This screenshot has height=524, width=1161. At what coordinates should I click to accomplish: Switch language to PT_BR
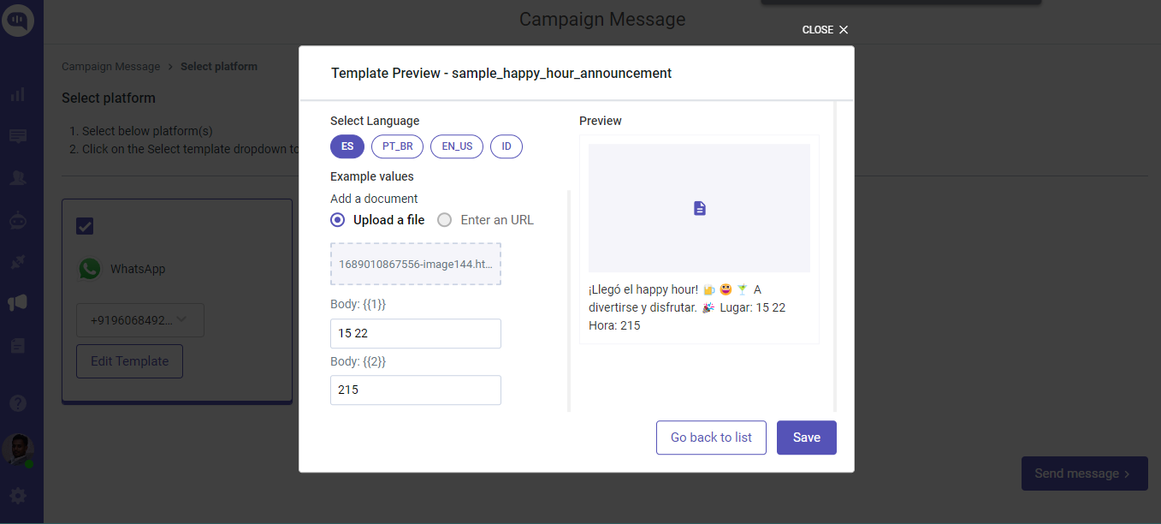(x=397, y=146)
